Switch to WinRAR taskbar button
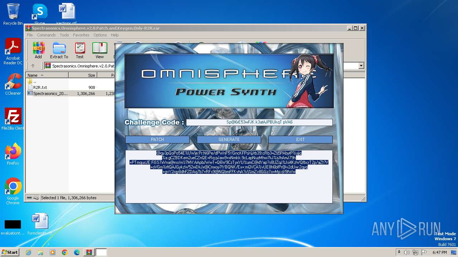The image size is (458, 257). point(89,252)
